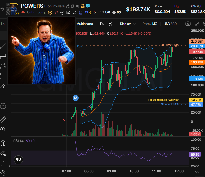Take a chart snapshot with the camera icon
Viewport: 205px width, 177px height.
click(188, 24)
